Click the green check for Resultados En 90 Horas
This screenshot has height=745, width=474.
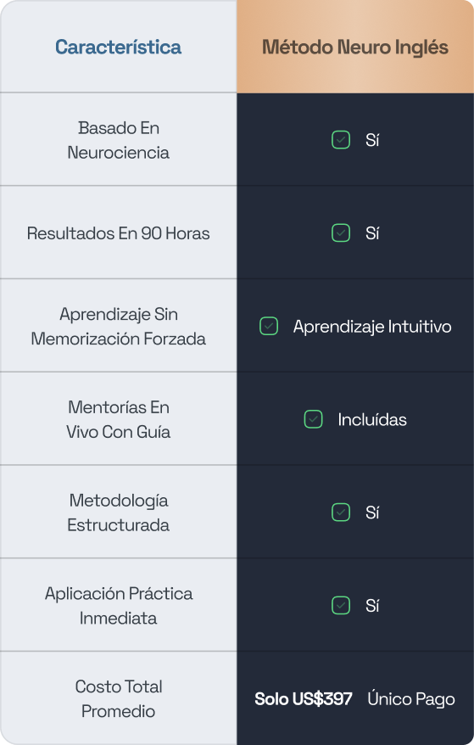tap(341, 232)
